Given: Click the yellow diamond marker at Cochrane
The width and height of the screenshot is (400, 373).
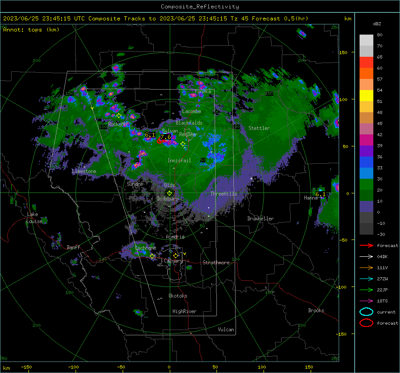Looking at the screenshot, I should click(152, 256).
